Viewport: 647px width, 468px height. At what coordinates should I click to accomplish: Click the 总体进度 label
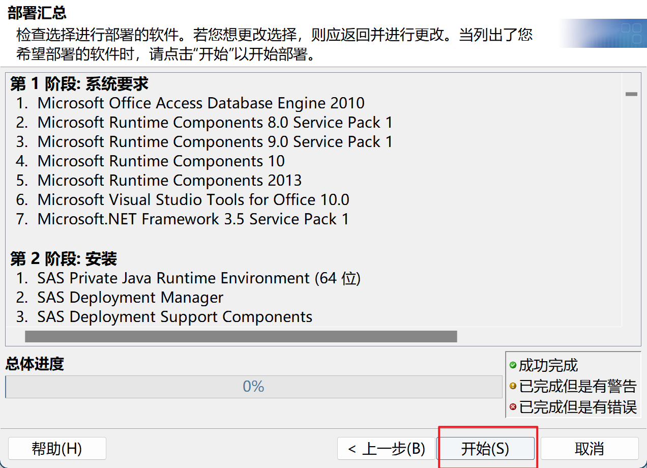(x=35, y=364)
